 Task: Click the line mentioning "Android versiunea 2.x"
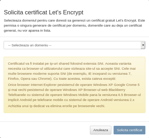click(71, 100)
